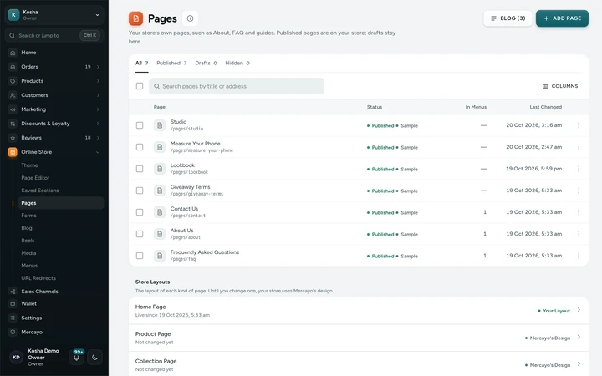602x376 pixels.
Task: Open row actions menu for Measure Your Phone
Action: pyautogui.click(x=579, y=147)
